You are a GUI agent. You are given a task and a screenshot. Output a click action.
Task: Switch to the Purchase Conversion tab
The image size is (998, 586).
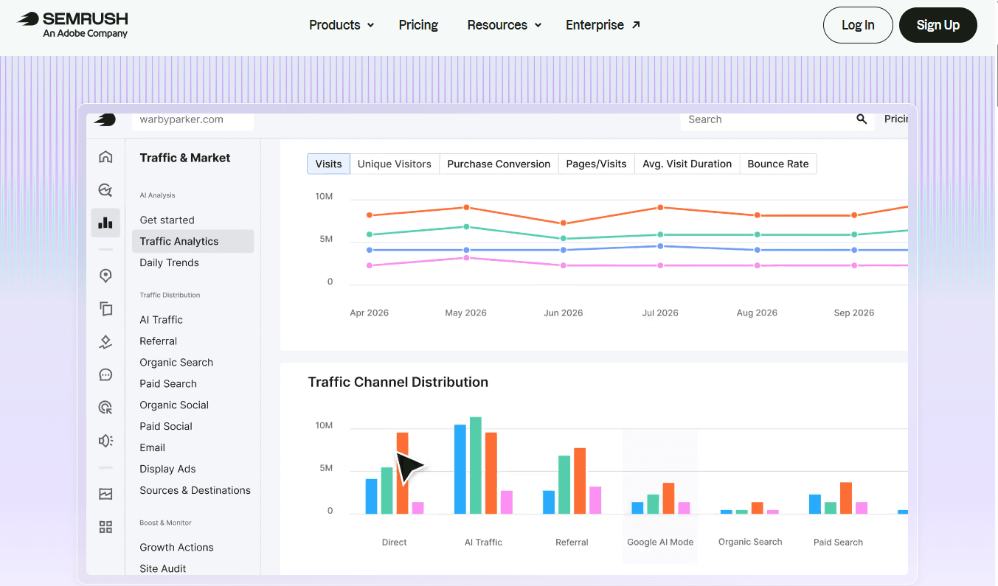[x=499, y=164]
